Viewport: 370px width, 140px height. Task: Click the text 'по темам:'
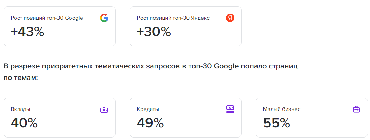[x=21, y=78]
